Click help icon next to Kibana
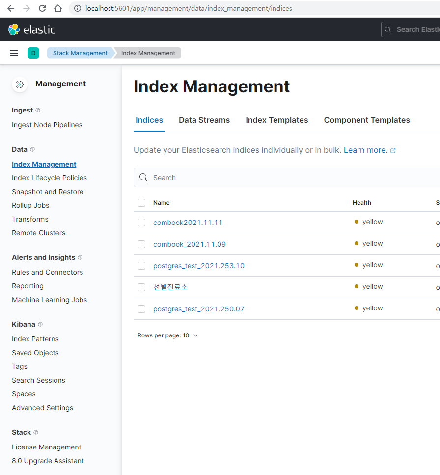440x475 pixels. click(40, 324)
